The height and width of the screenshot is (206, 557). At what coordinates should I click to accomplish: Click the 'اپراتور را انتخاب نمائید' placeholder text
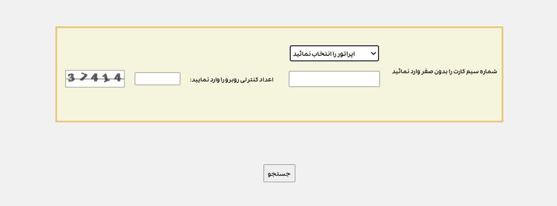[324, 54]
